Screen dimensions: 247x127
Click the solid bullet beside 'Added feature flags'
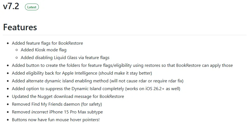[8, 43]
